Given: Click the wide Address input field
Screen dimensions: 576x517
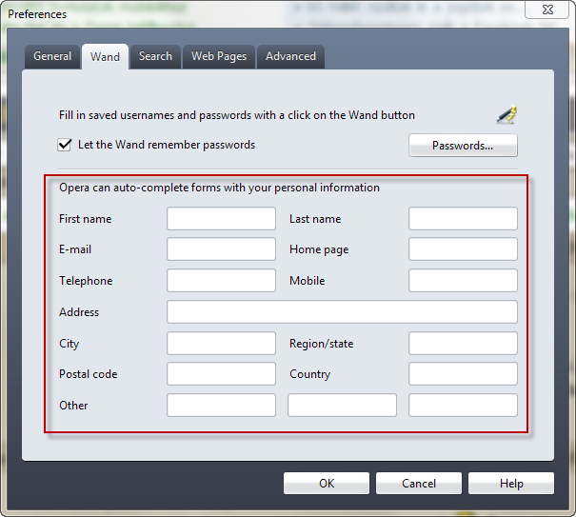Looking at the screenshot, I should (342, 312).
